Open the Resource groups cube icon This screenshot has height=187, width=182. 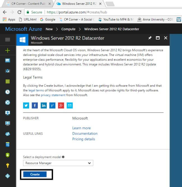click(8, 71)
